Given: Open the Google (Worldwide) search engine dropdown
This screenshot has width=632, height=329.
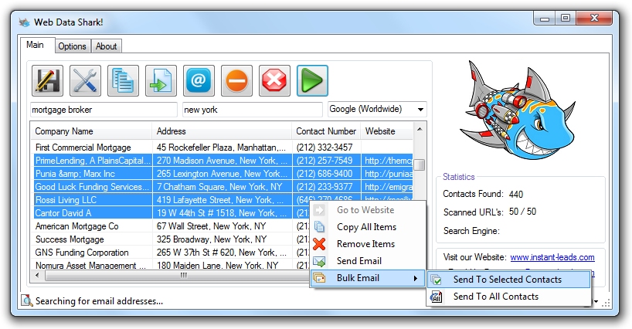Looking at the screenshot, I should (x=377, y=109).
